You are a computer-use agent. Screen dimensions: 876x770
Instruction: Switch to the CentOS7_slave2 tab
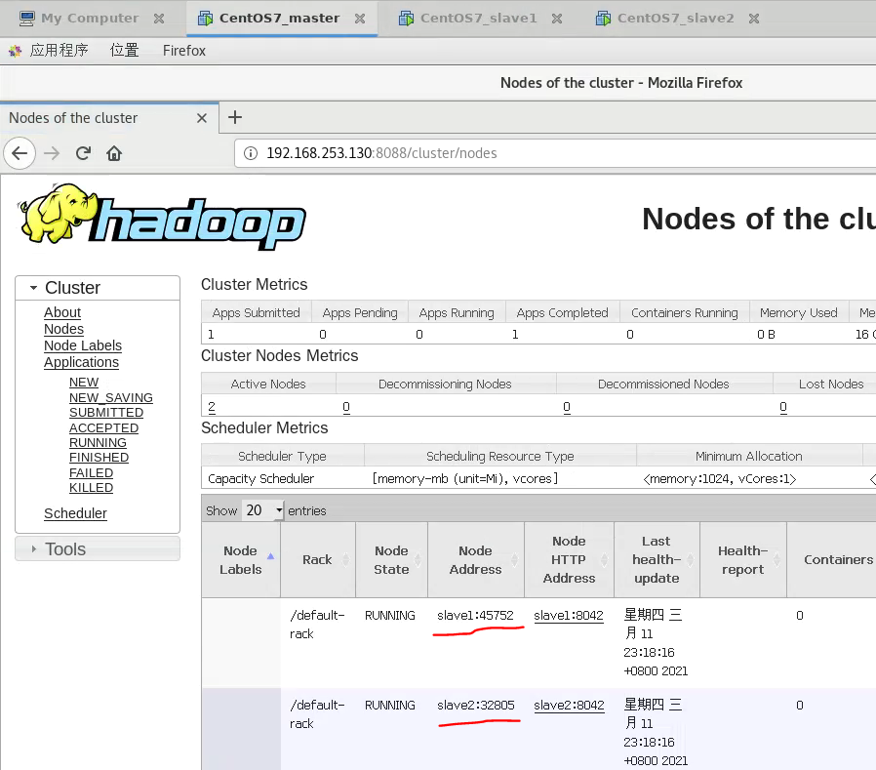click(x=675, y=18)
